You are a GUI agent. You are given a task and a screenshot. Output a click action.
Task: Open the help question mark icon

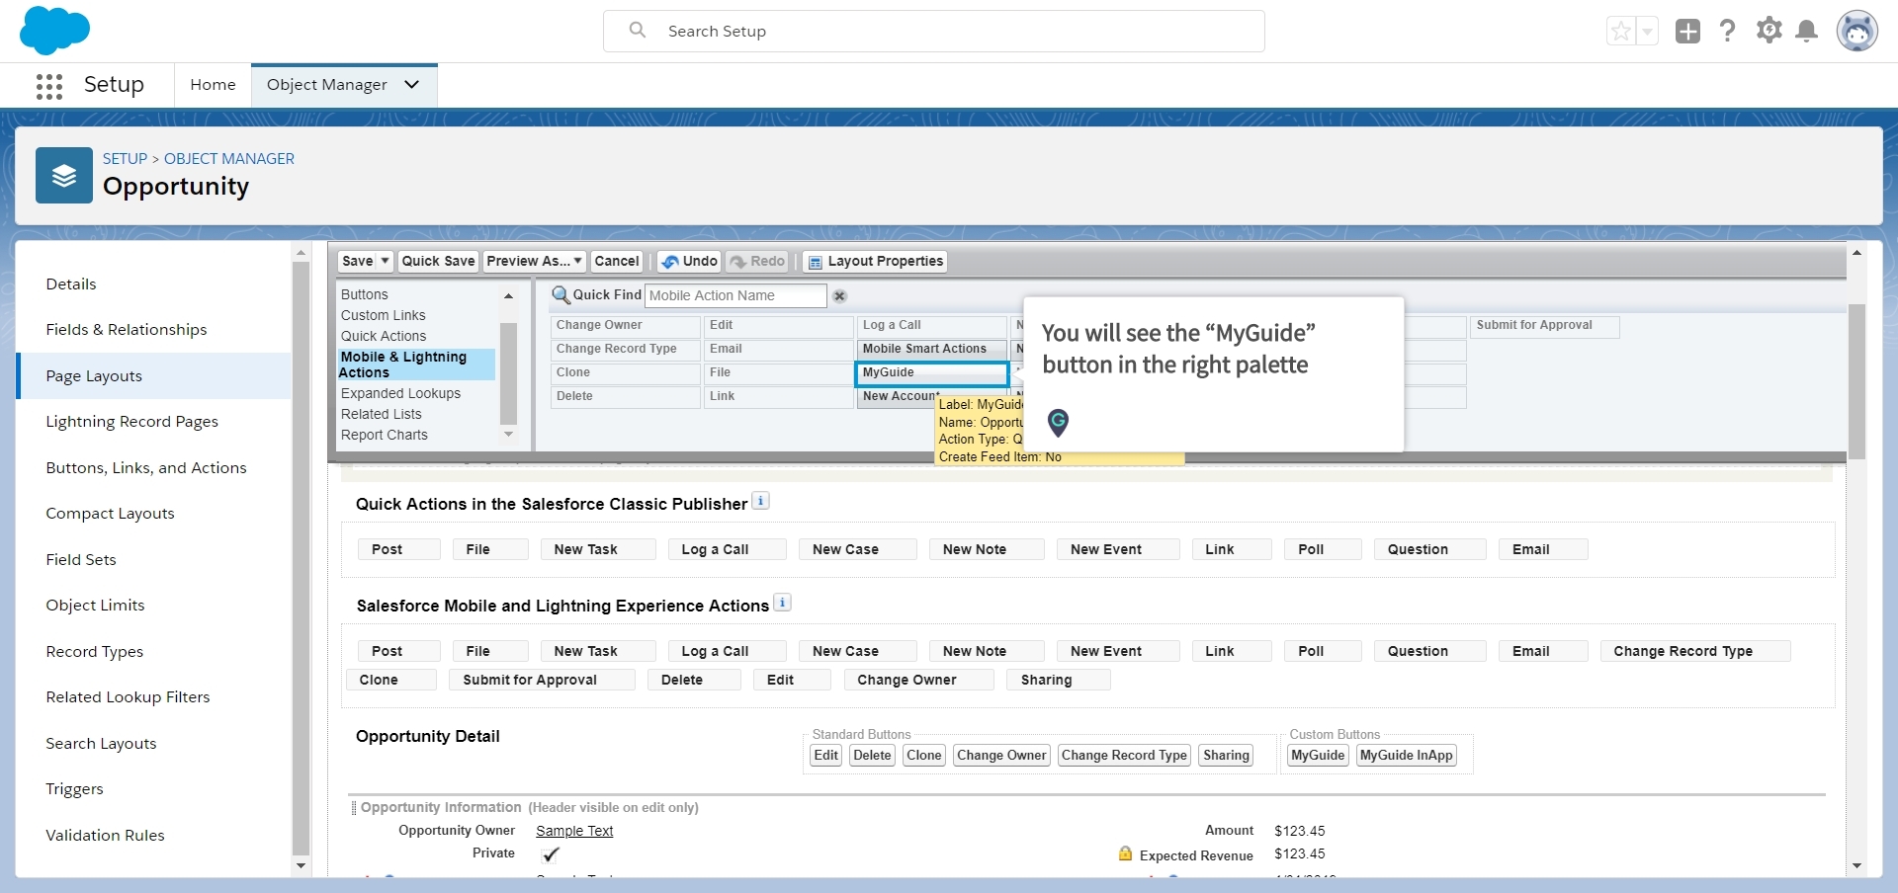1727,31
